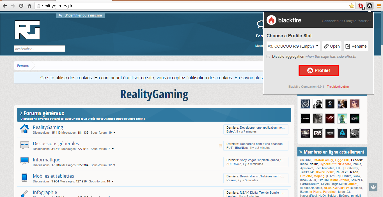Screen dimensions: 383x197
Task: Click the scroll-down arrow button
Action: pos(373,187)
